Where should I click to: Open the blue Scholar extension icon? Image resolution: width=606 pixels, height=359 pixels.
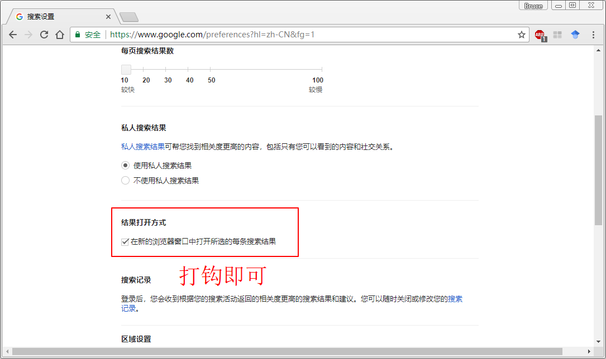pyautogui.click(x=575, y=35)
